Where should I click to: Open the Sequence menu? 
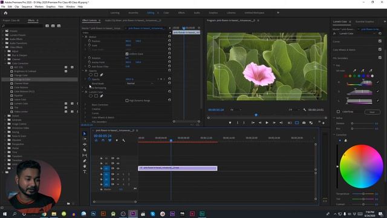[27, 7]
